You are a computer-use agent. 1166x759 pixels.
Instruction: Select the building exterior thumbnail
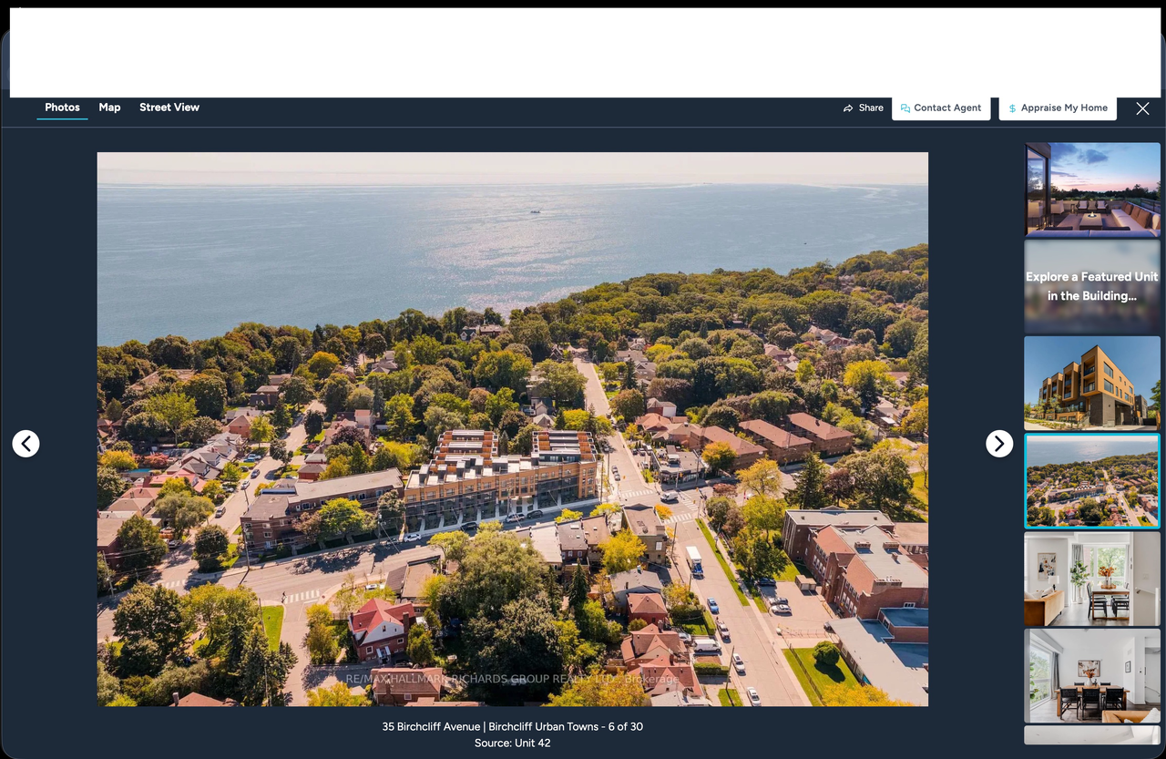click(1092, 383)
